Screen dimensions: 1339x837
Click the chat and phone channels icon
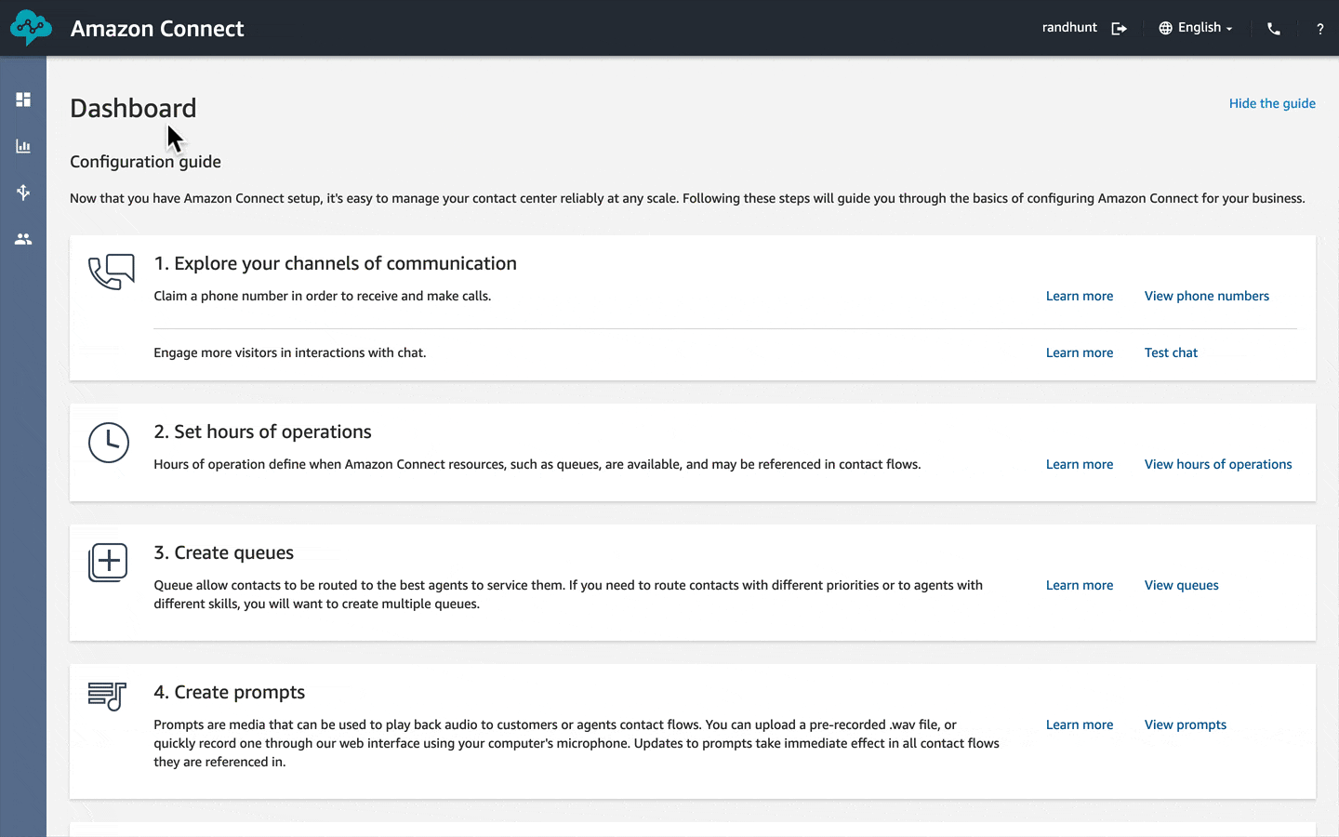click(x=111, y=272)
